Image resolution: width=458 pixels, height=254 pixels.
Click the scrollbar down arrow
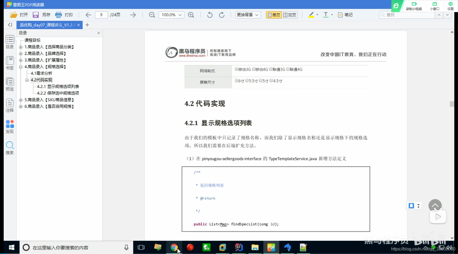click(x=452, y=238)
